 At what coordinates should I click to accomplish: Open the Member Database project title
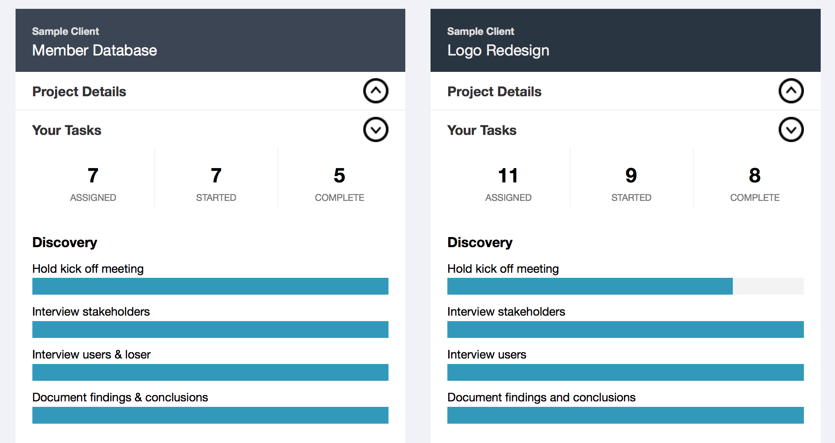95,50
